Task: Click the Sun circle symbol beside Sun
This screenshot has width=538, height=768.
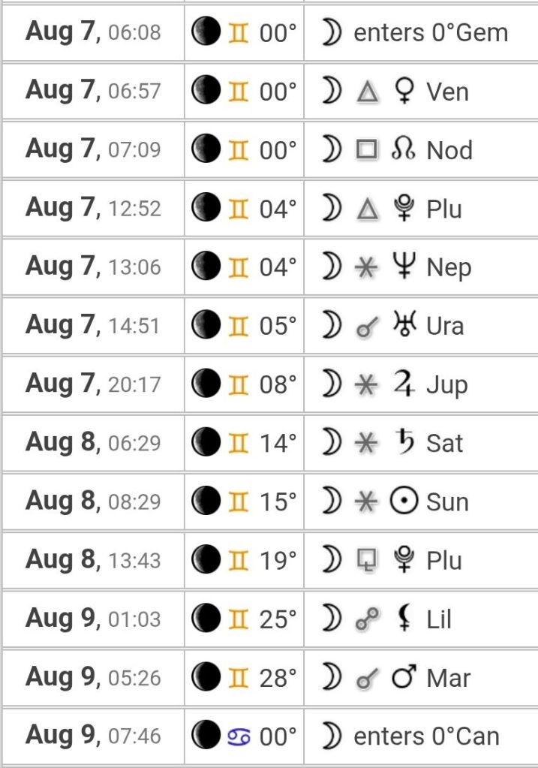Action: pos(404,501)
